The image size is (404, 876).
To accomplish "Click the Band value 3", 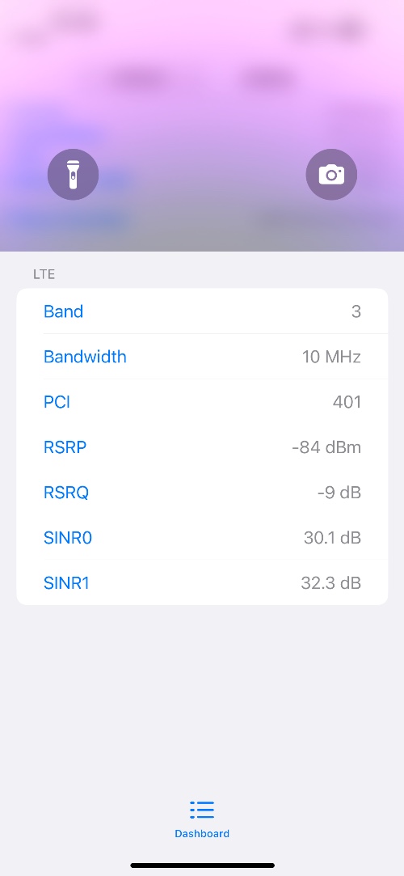I will tap(356, 311).
